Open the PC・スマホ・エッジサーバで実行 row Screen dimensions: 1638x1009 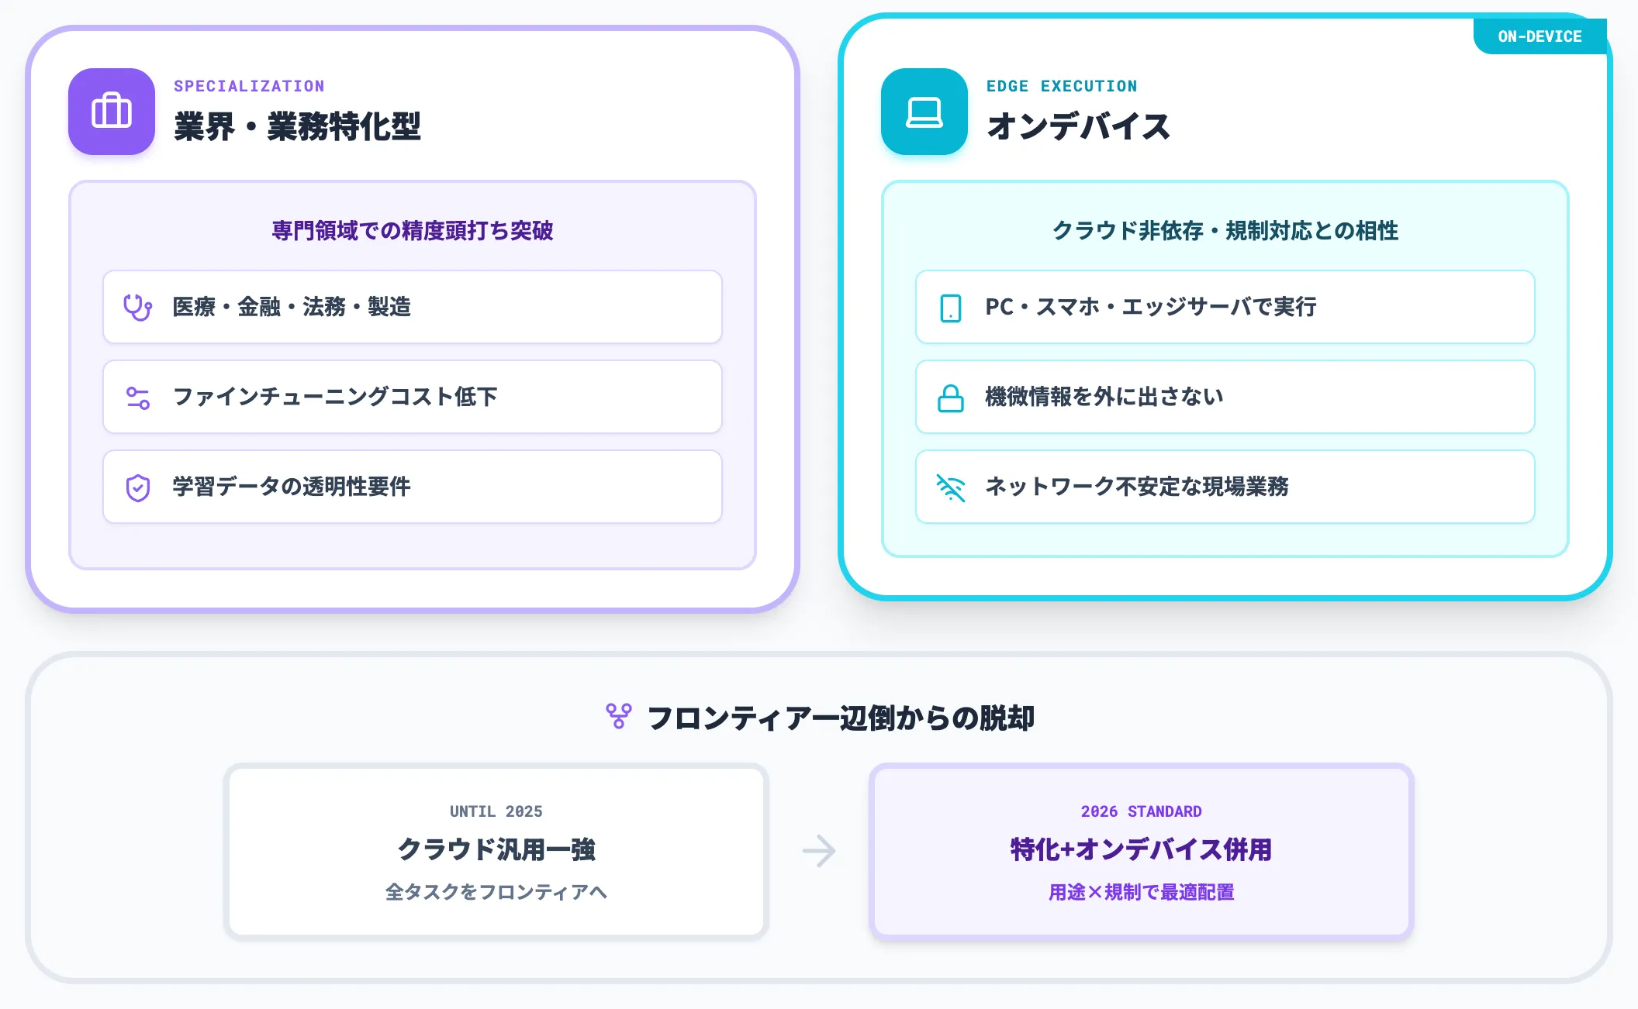(x=1225, y=307)
